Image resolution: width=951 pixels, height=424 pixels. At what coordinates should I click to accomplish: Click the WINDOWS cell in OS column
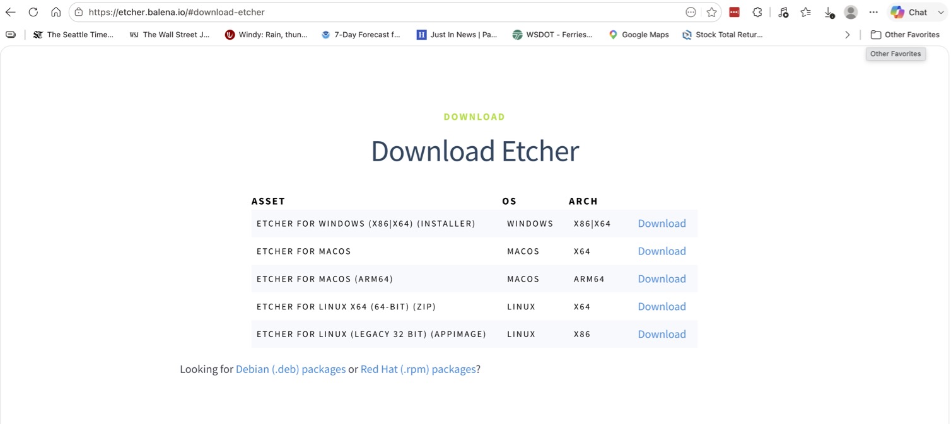[530, 224]
